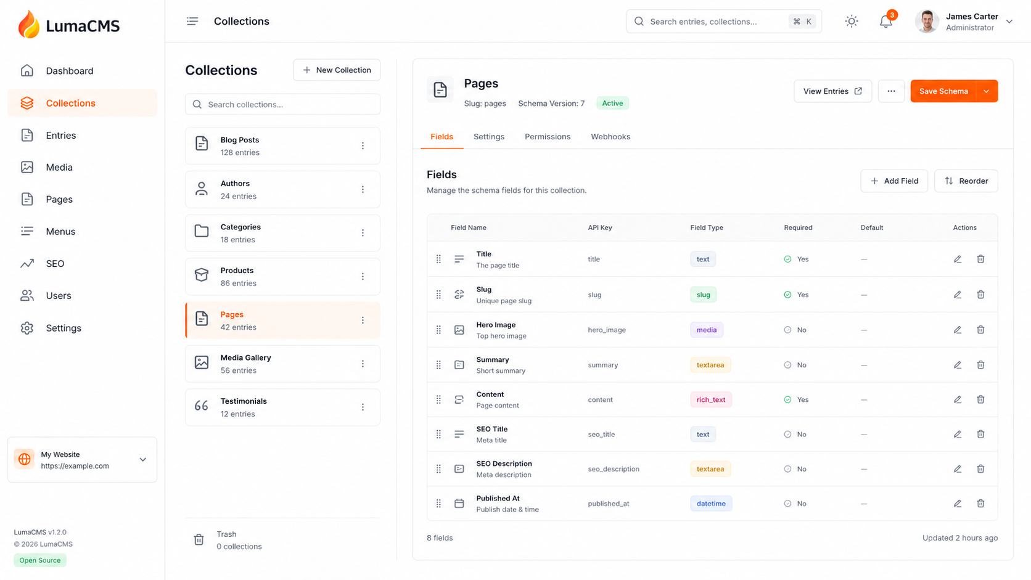Delete the Content field

pyautogui.click(x=980, y=399)
